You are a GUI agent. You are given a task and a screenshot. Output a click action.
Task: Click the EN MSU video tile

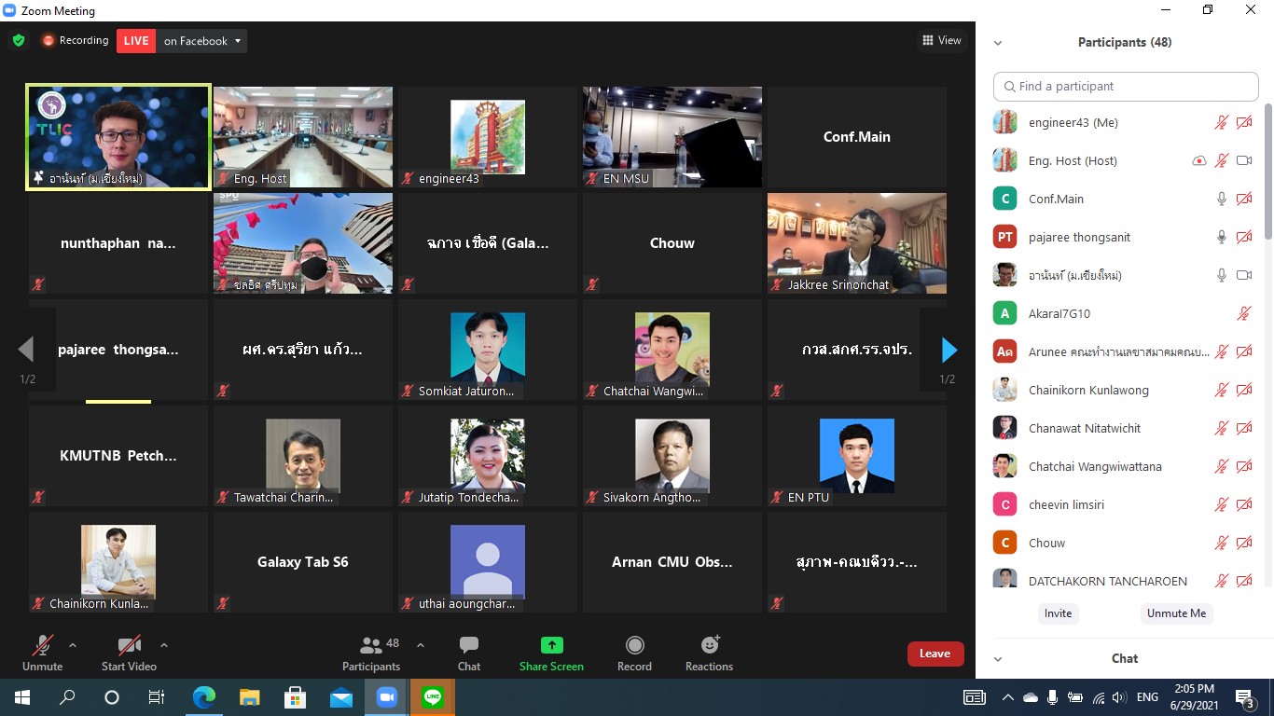coord(672,137)
